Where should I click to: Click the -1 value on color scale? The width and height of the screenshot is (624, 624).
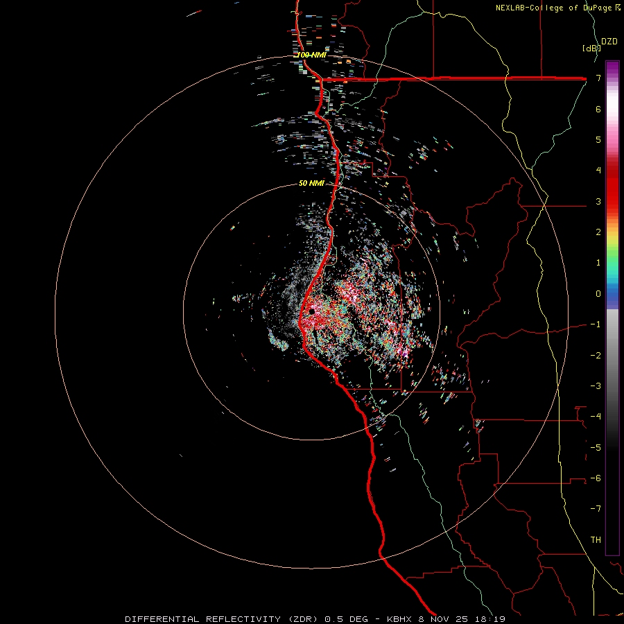point(596,324)
